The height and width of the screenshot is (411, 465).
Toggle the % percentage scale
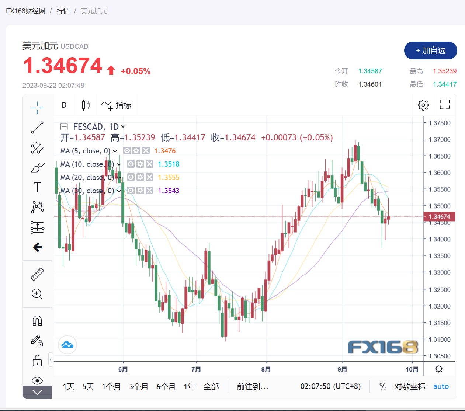(383, 386)
